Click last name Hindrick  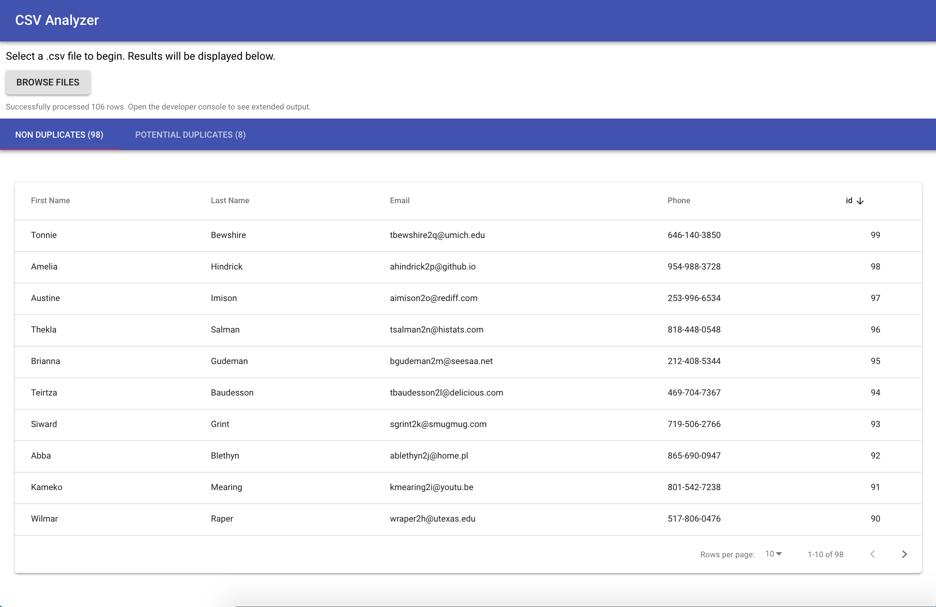pos(226,267)
